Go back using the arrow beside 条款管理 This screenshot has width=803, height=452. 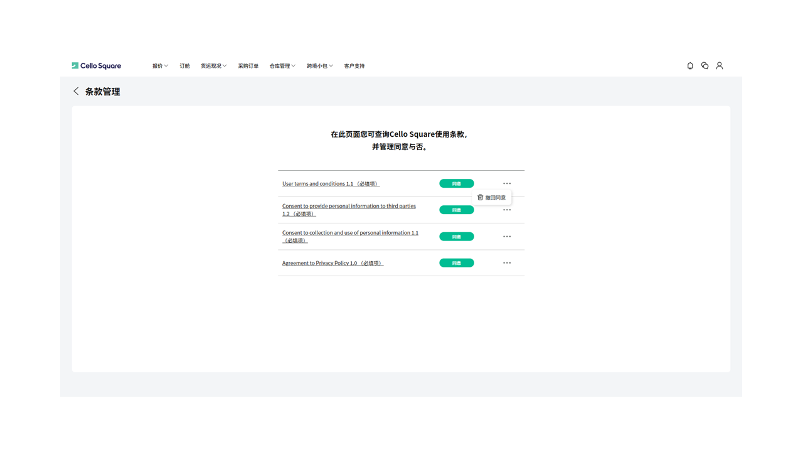pos(76,92)
